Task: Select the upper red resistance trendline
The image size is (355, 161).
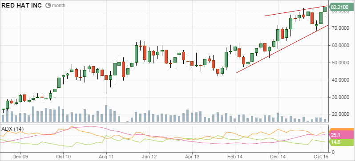Action: pos(296,11)
